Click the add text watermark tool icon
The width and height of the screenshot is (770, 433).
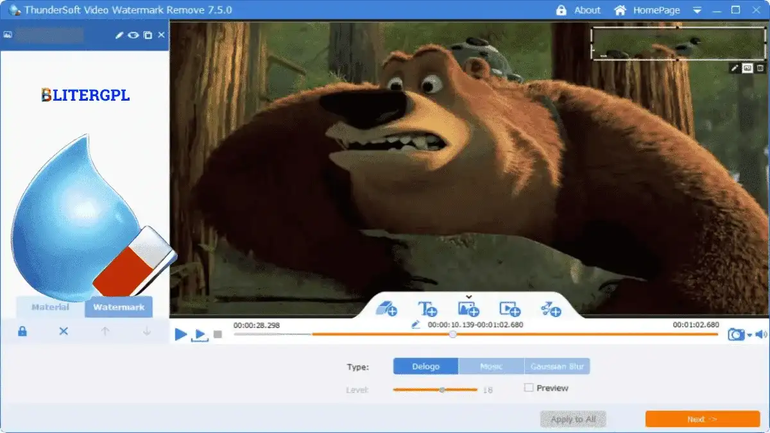coord(427,309)
